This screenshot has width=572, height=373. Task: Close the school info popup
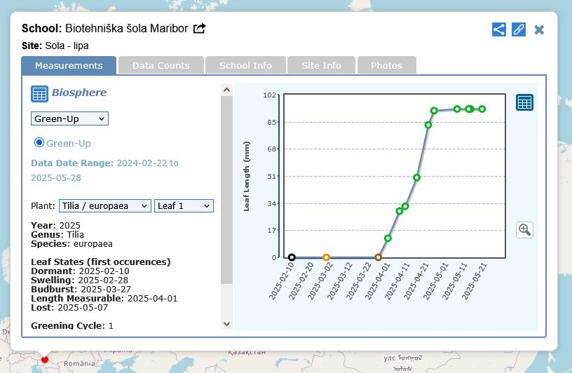[x=539, y=29]
